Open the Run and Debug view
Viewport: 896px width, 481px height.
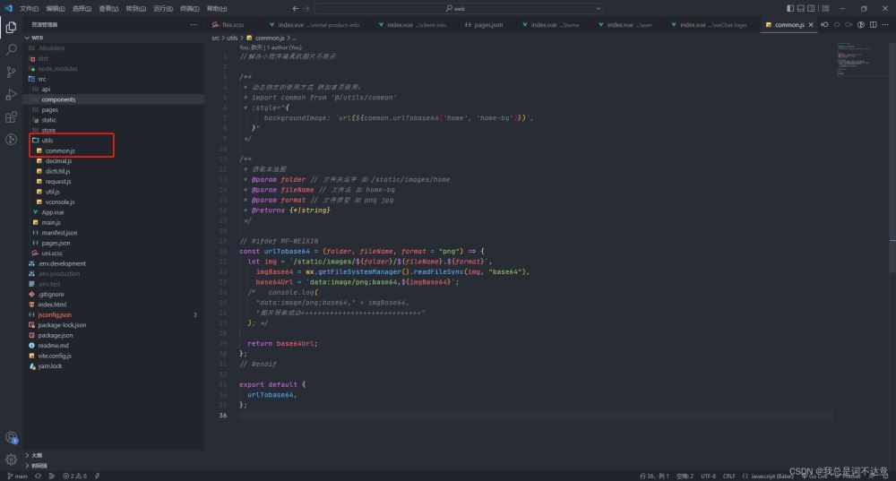11,94
